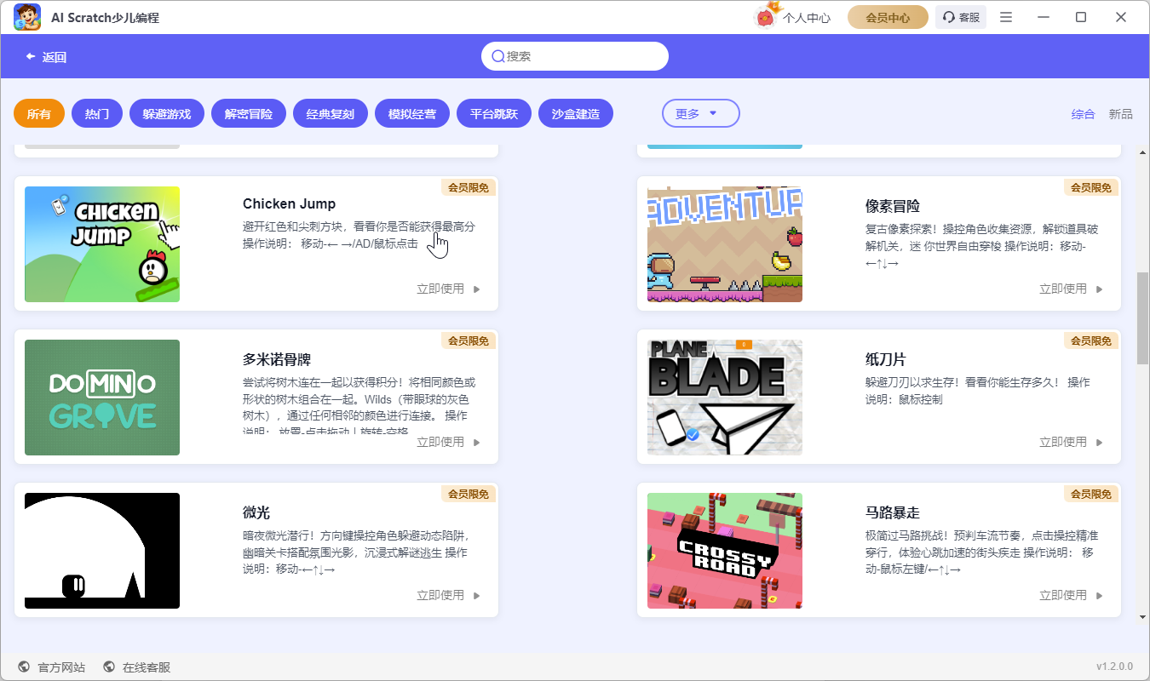Open 会员中心 in the title bar

click(887, 16)
